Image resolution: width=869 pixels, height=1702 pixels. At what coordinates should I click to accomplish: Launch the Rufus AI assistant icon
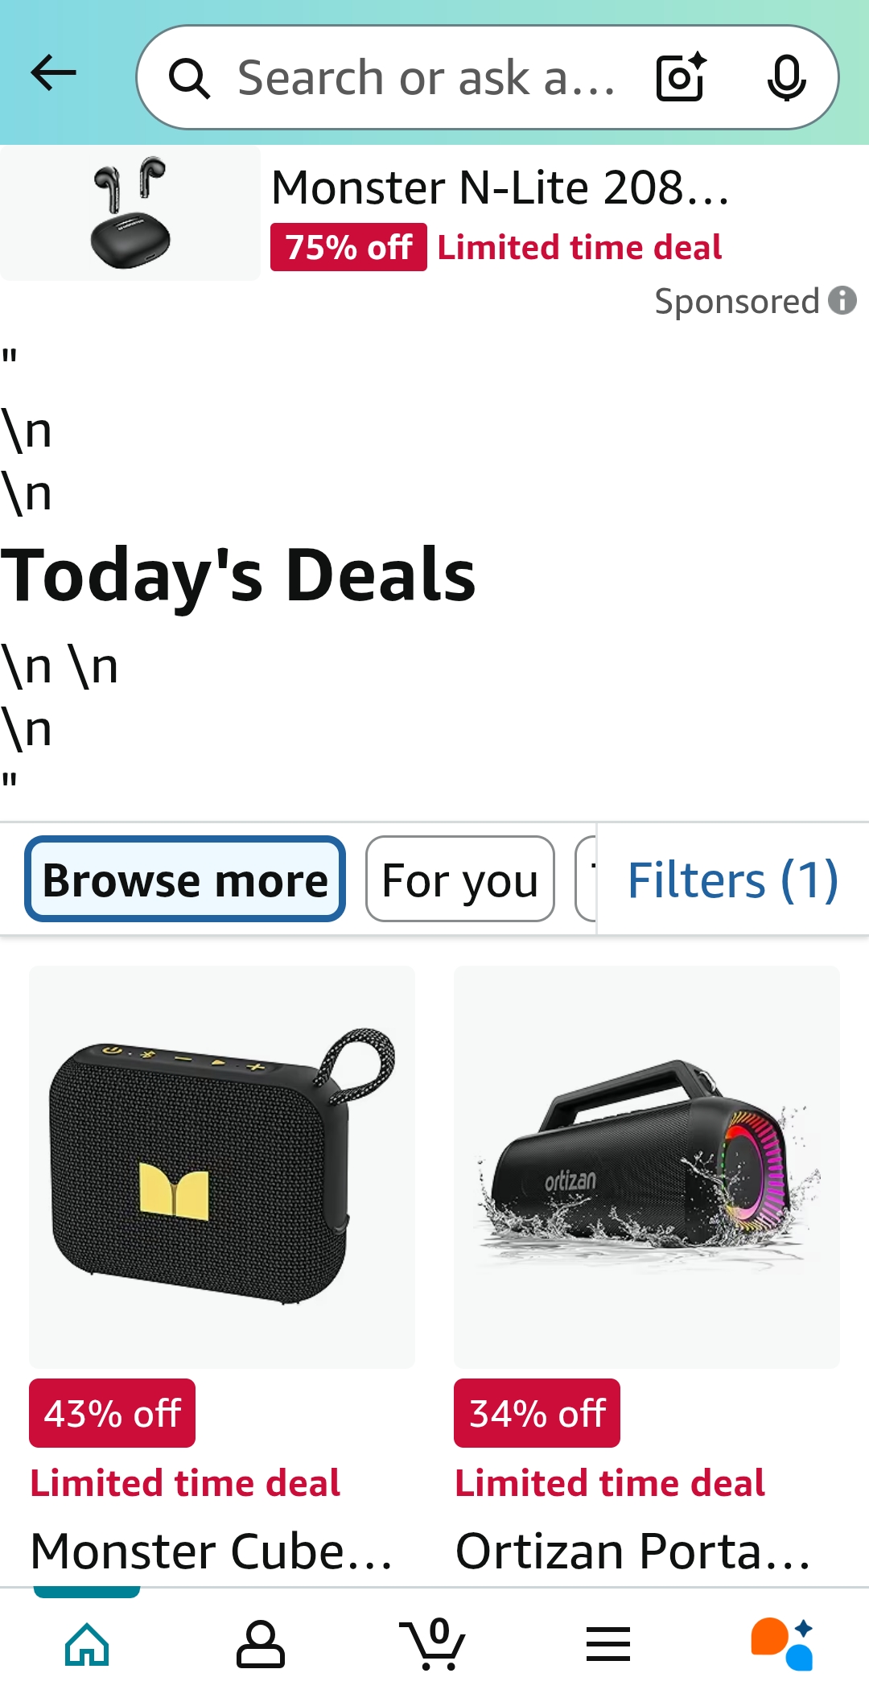782,1644
